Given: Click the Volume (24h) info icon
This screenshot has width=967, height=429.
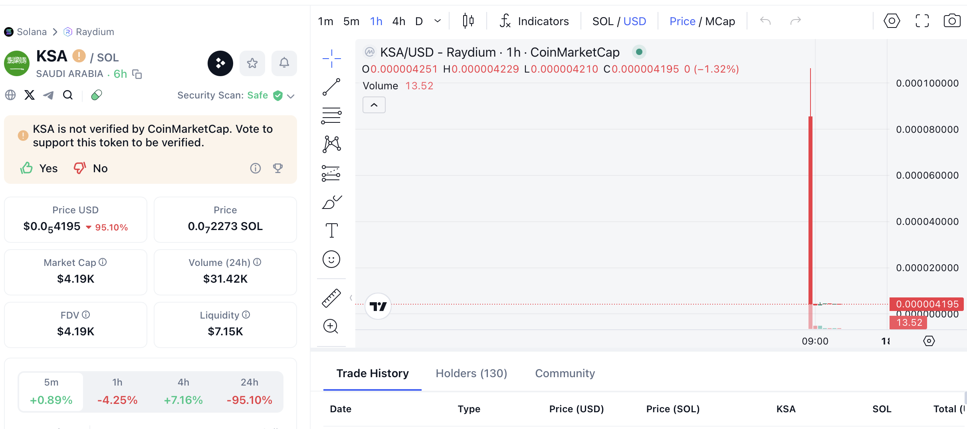Looking at the screenshot, I should 257,262.
